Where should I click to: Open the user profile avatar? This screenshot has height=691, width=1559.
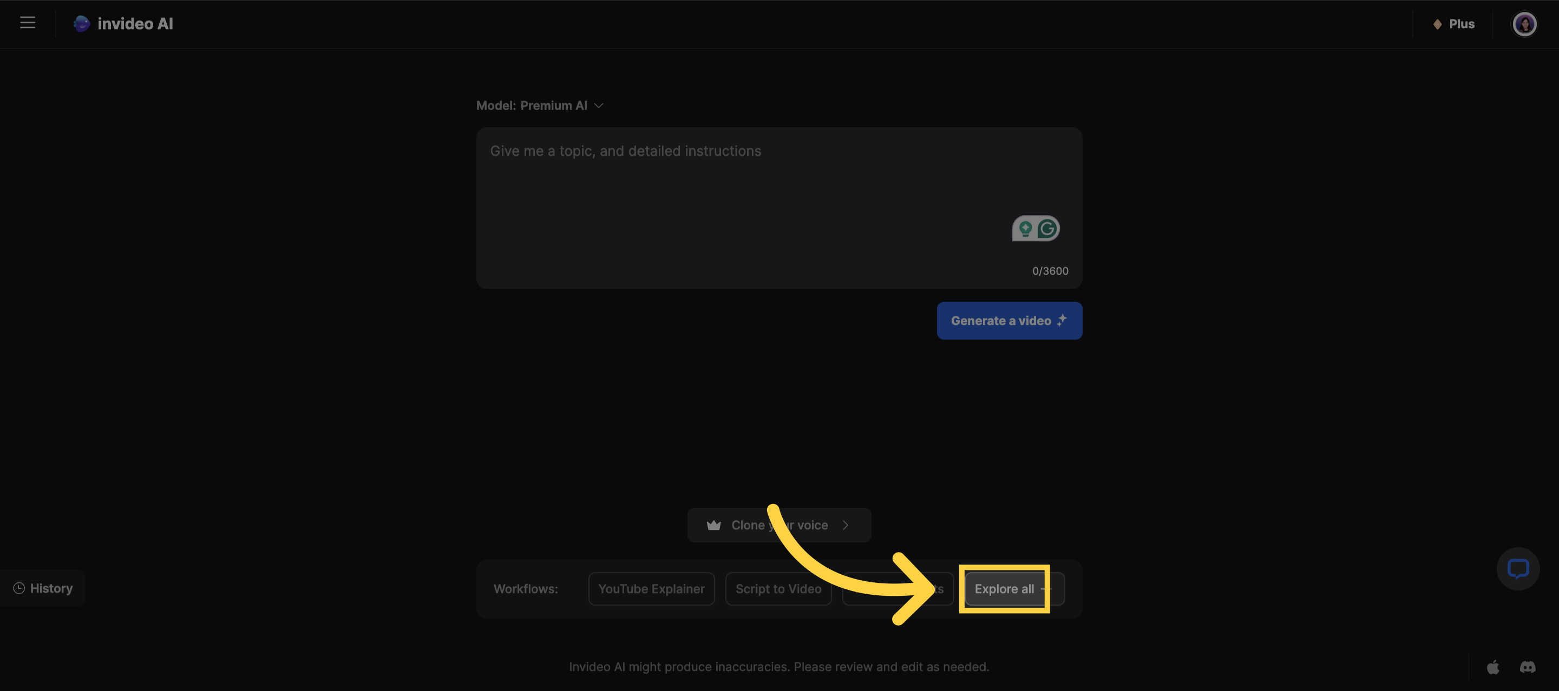[x=1523, y=24]
